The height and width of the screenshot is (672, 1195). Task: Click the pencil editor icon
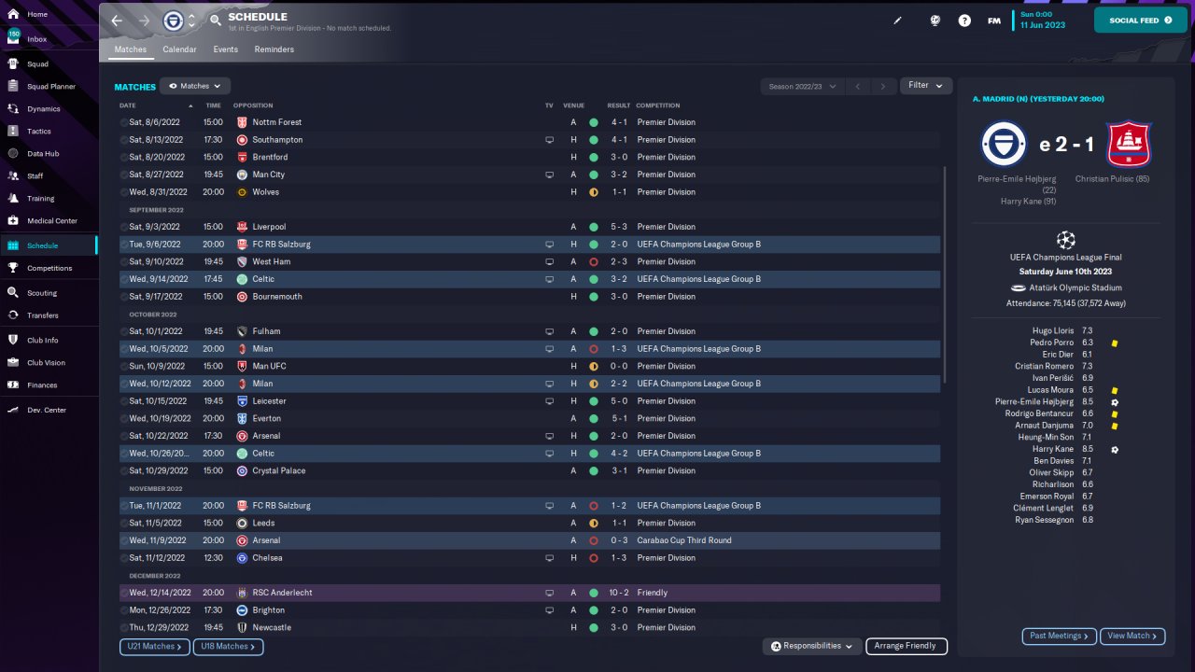(x=898, y=21)
